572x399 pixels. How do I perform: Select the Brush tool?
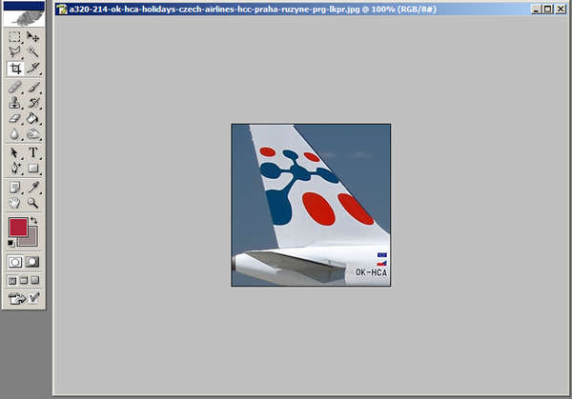(32, 88)
